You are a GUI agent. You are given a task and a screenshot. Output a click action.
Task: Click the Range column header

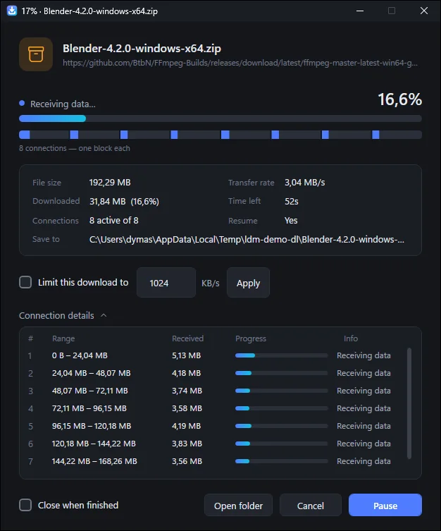click(x=63, y=338)
